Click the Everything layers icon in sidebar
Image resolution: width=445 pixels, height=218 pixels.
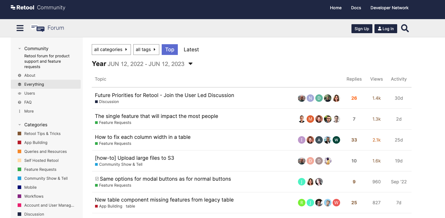click(x=20, y=85)
